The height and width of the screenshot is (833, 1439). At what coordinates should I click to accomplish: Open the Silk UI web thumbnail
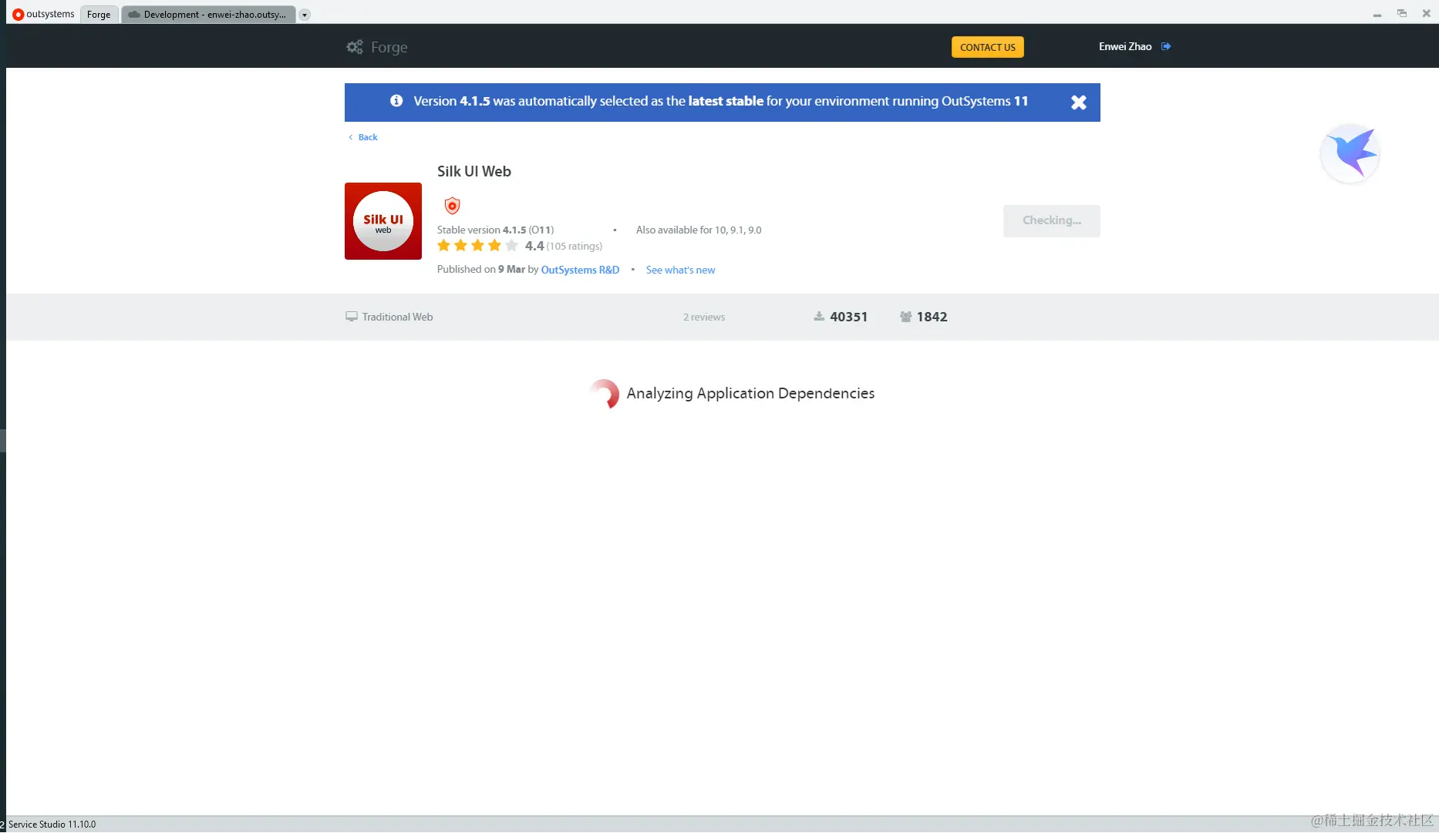(x=383, y=221)
